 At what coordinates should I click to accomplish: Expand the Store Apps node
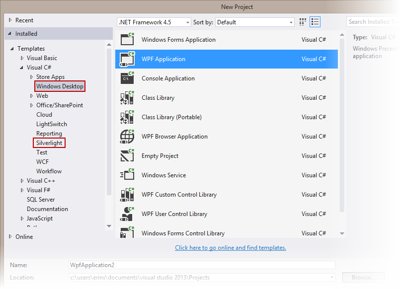[32, 77]
